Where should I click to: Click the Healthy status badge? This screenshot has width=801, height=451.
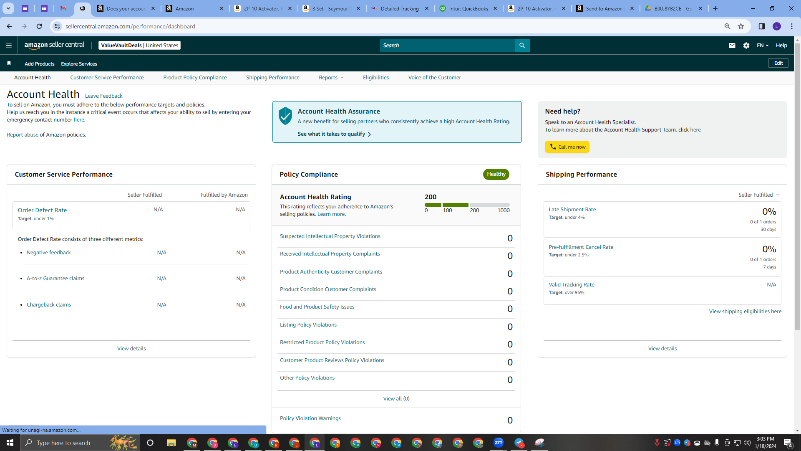coord(496,174)
